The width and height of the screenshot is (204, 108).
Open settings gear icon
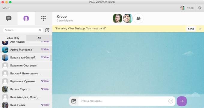pyautogui.click(x=200, y=8)
